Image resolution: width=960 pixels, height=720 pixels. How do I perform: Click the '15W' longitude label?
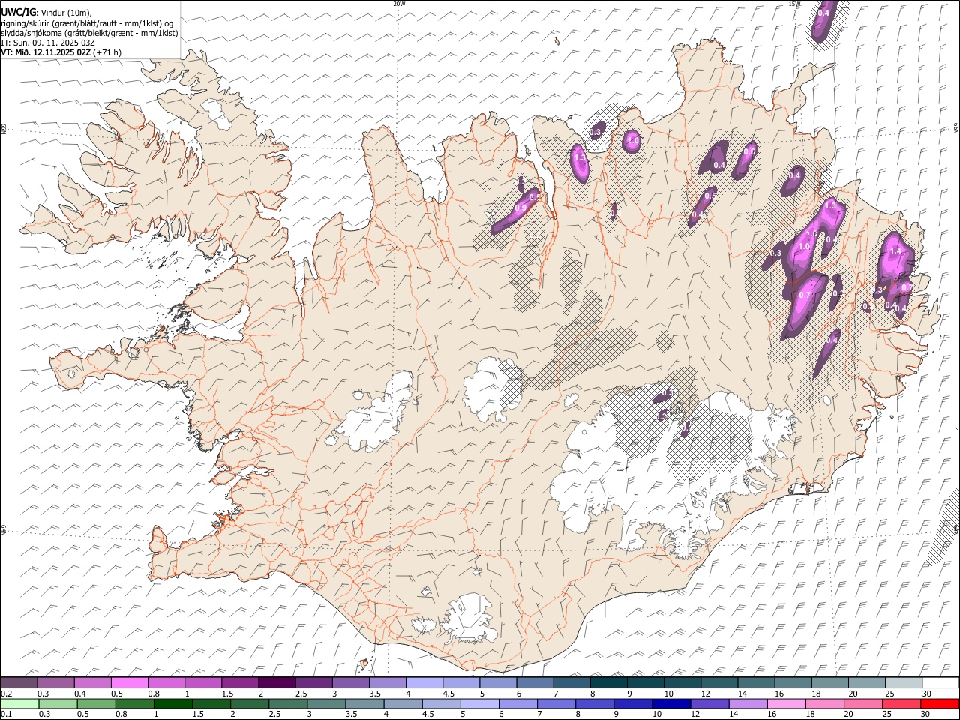click(794, 4)
